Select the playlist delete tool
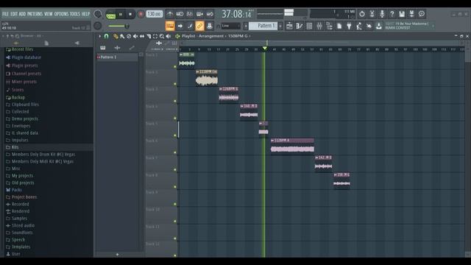Screen dimensions: 471x265 [x=129, y=36]
